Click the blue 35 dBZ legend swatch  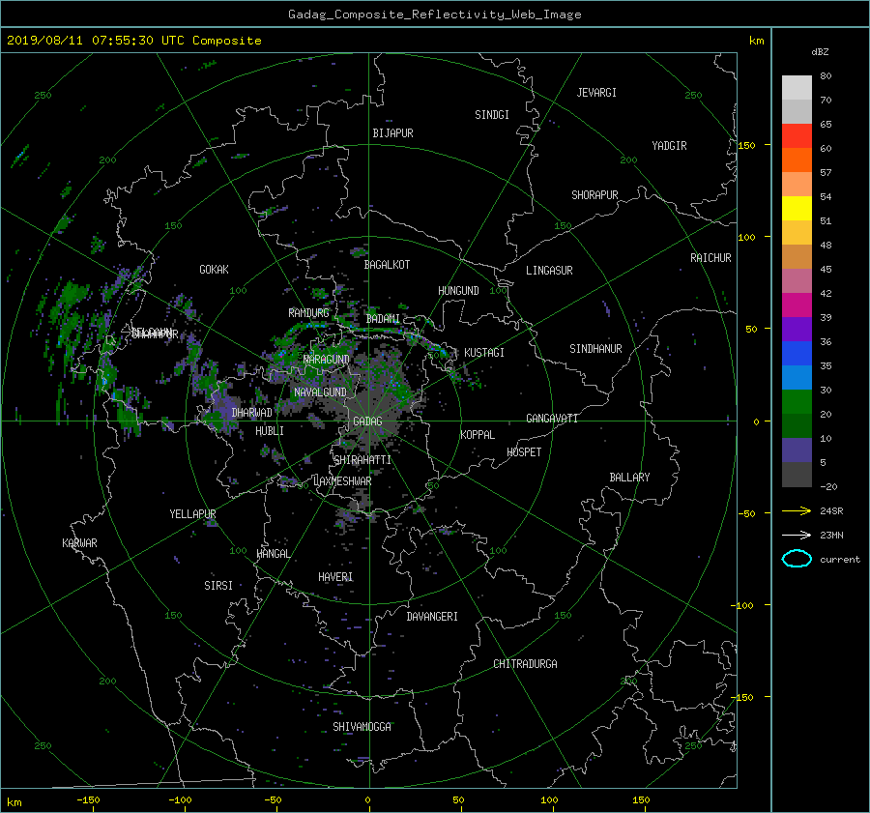coord(797,353)
